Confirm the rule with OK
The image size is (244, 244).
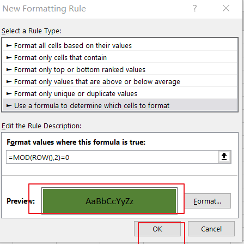tap(157, 229)
